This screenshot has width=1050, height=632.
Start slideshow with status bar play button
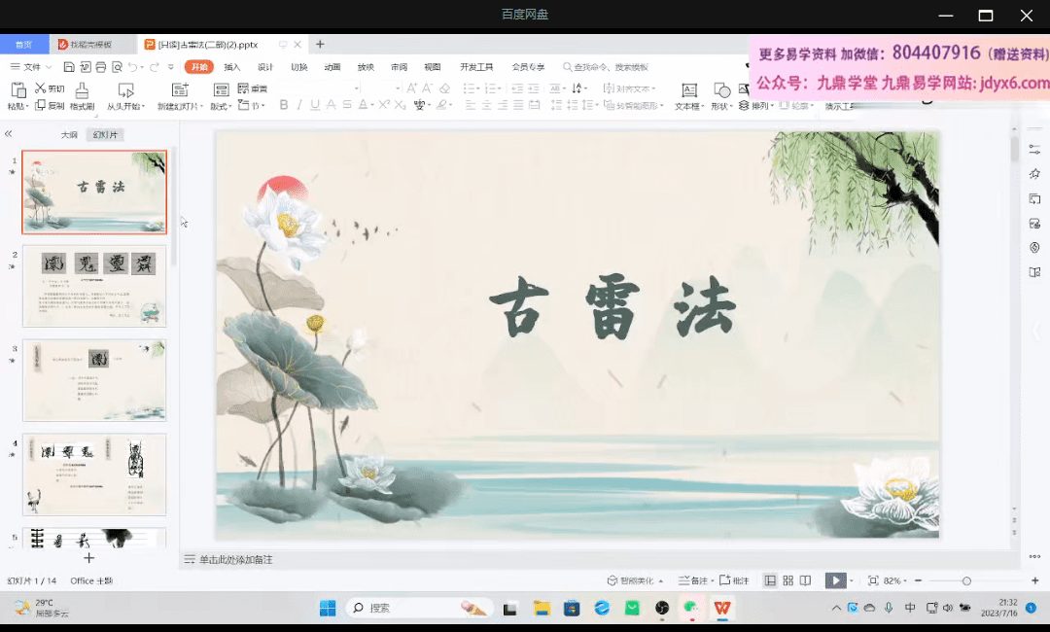834,580
